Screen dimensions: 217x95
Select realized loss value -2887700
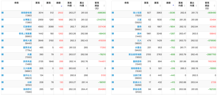click(211, 54)
